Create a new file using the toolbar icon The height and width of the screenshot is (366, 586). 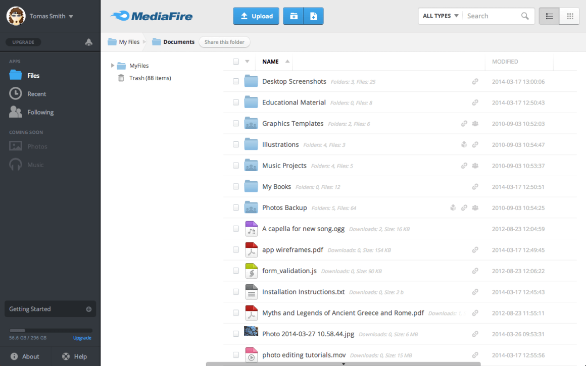pos(313,16)
